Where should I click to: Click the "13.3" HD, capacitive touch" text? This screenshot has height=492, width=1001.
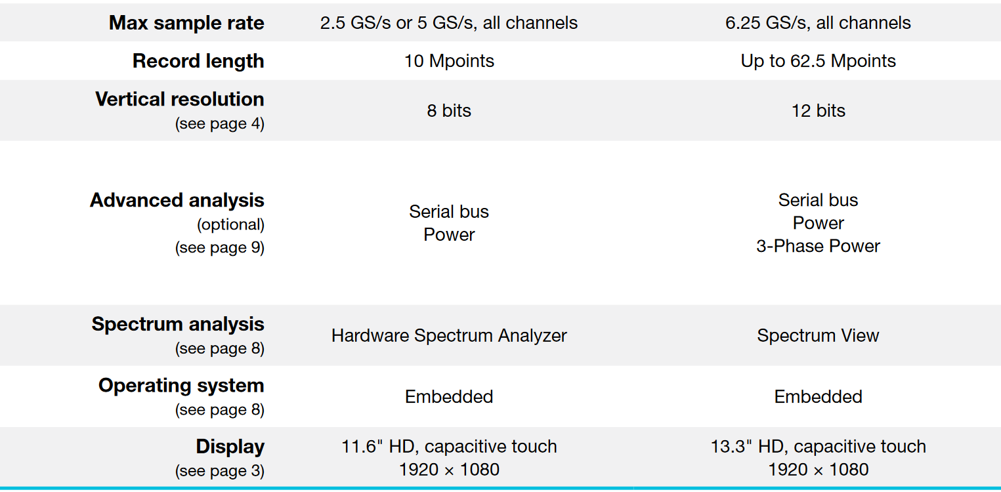819,447
